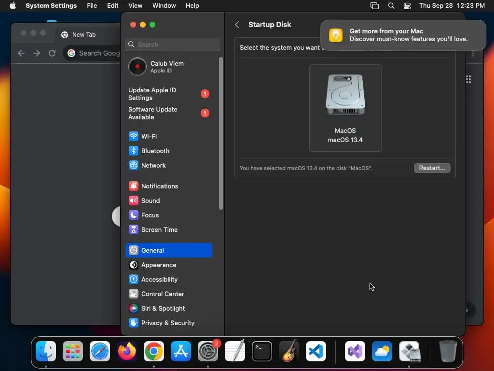
Task: Click the date and time
Action: (452, 6)
